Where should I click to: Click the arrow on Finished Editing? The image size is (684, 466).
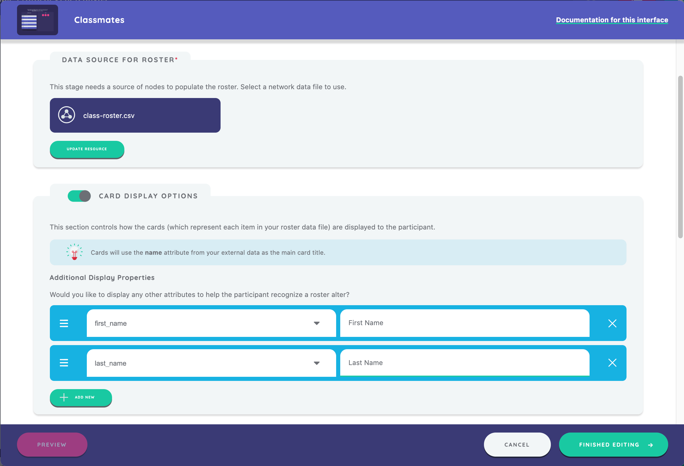click(651, 445)
